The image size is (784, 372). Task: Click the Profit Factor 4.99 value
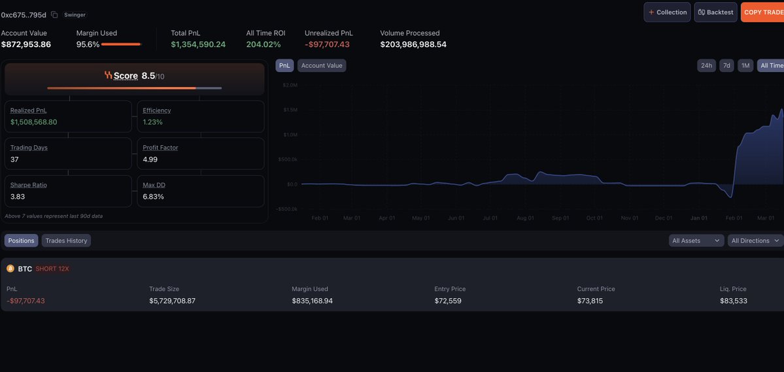pyautogui.click(x=150, y=160)
